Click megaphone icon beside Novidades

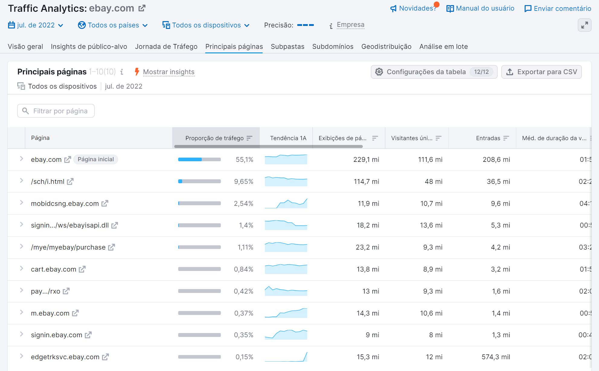[393, 8]
